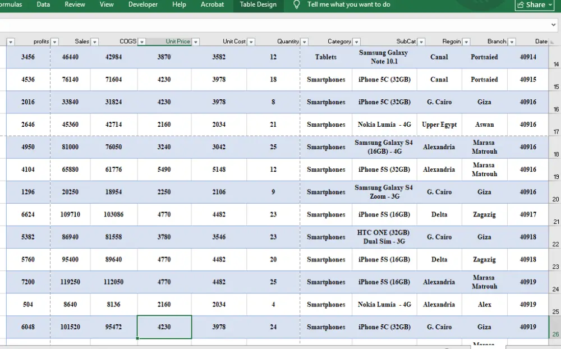Click COGS cell 112050
The width and height of the screenshot is (561, 349).
coord(113,282)
